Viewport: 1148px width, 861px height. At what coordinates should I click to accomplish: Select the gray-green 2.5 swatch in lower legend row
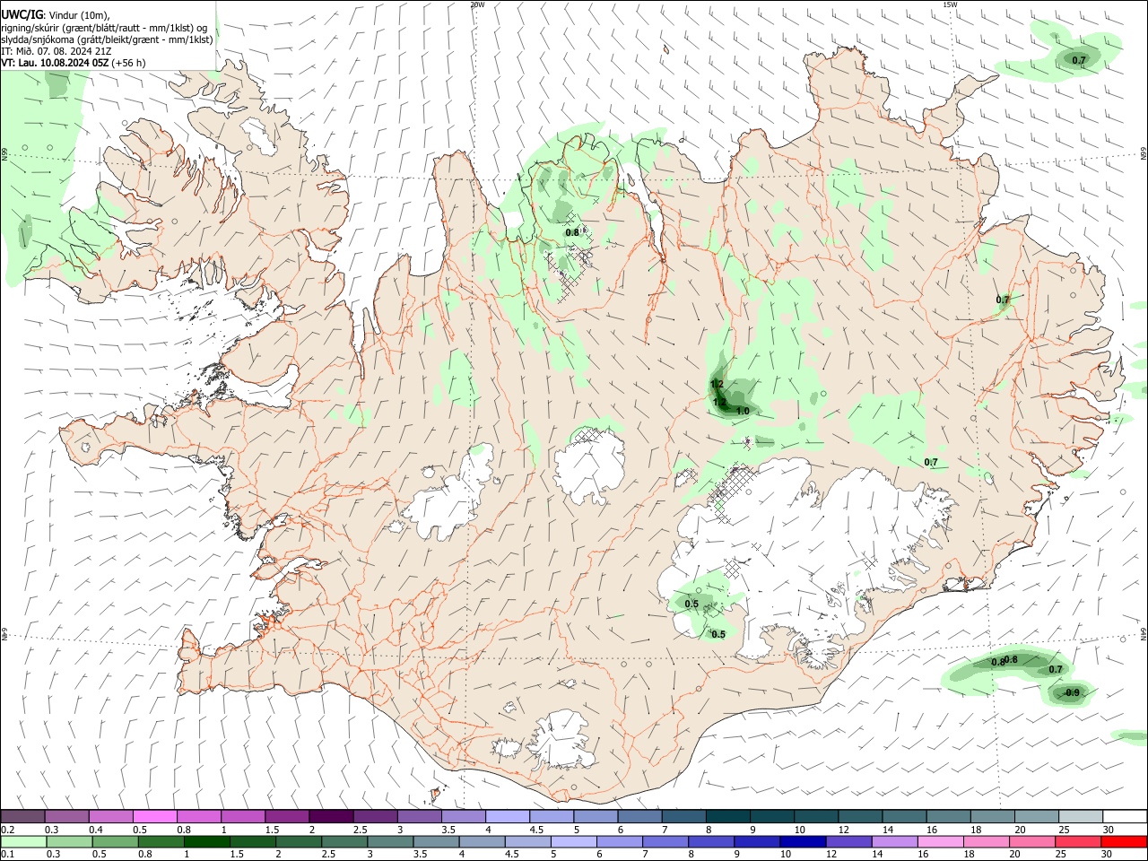344,842
